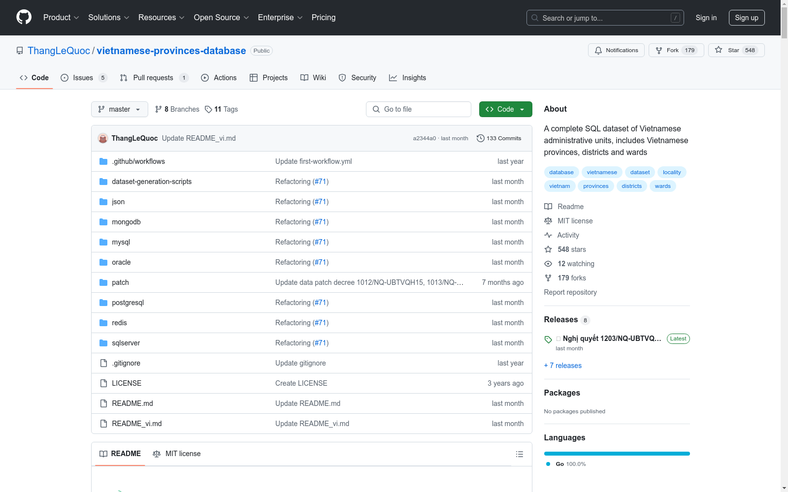Click the search magnifier icon in header
The image size is (788, 492).
(535, 18)
